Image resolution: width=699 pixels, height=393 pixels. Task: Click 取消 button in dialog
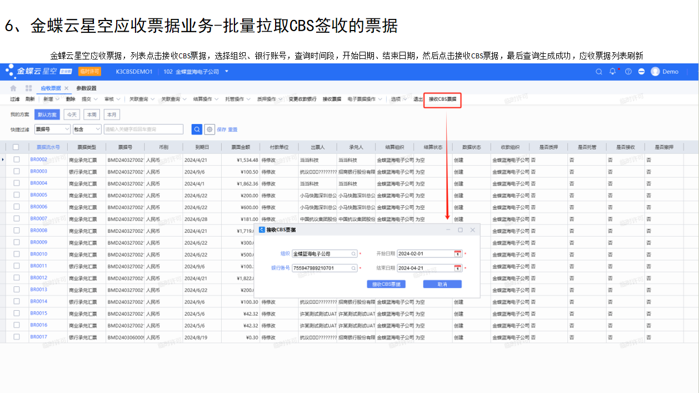click(442, 284)
